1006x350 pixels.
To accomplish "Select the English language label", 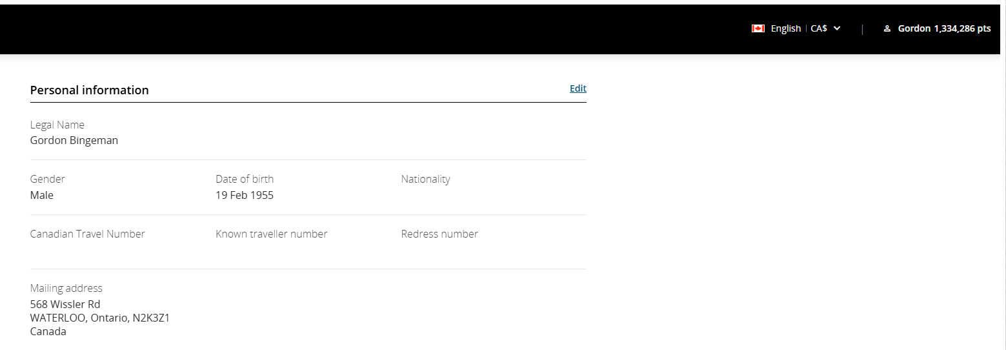I will 785,28.
